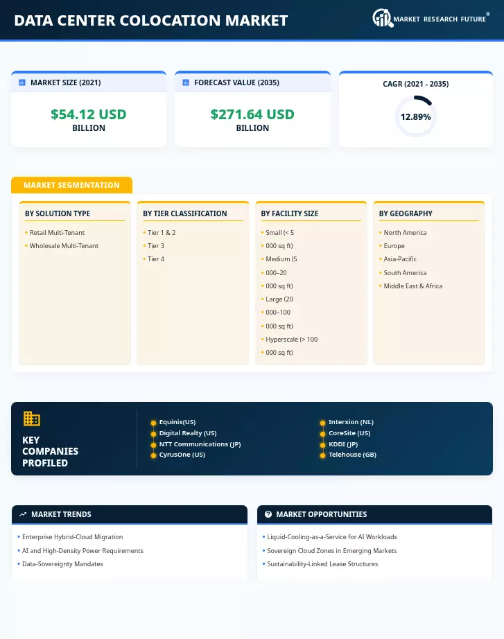Click the 000–20 facility size entry

(276, 272)
